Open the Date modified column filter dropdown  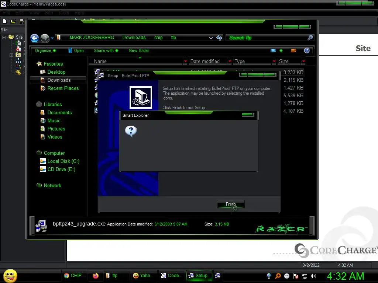click(x=230, y=62)
